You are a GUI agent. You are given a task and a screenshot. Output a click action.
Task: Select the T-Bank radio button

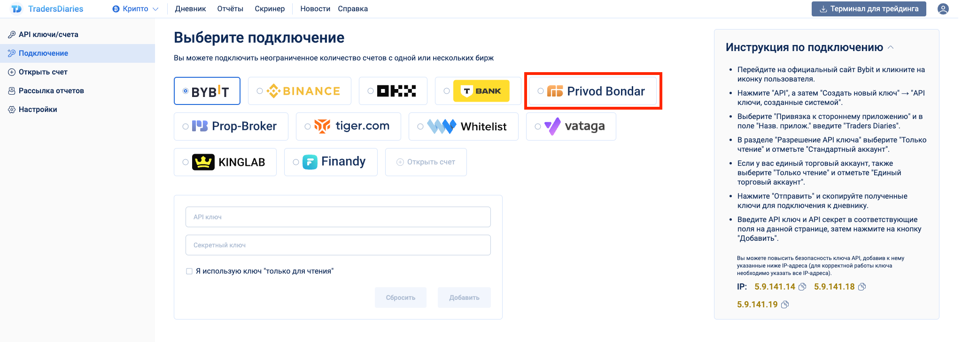447,91
